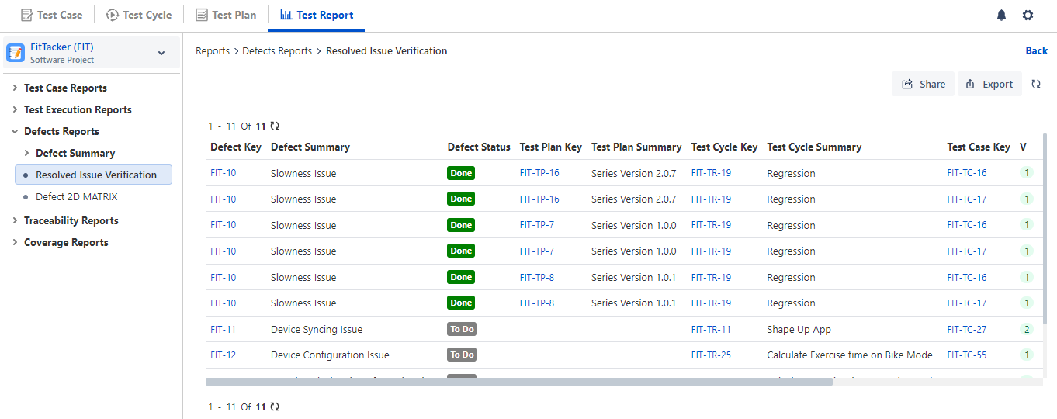
Task: Click the Test Plan Summary column header
Action: pos(636,147)
